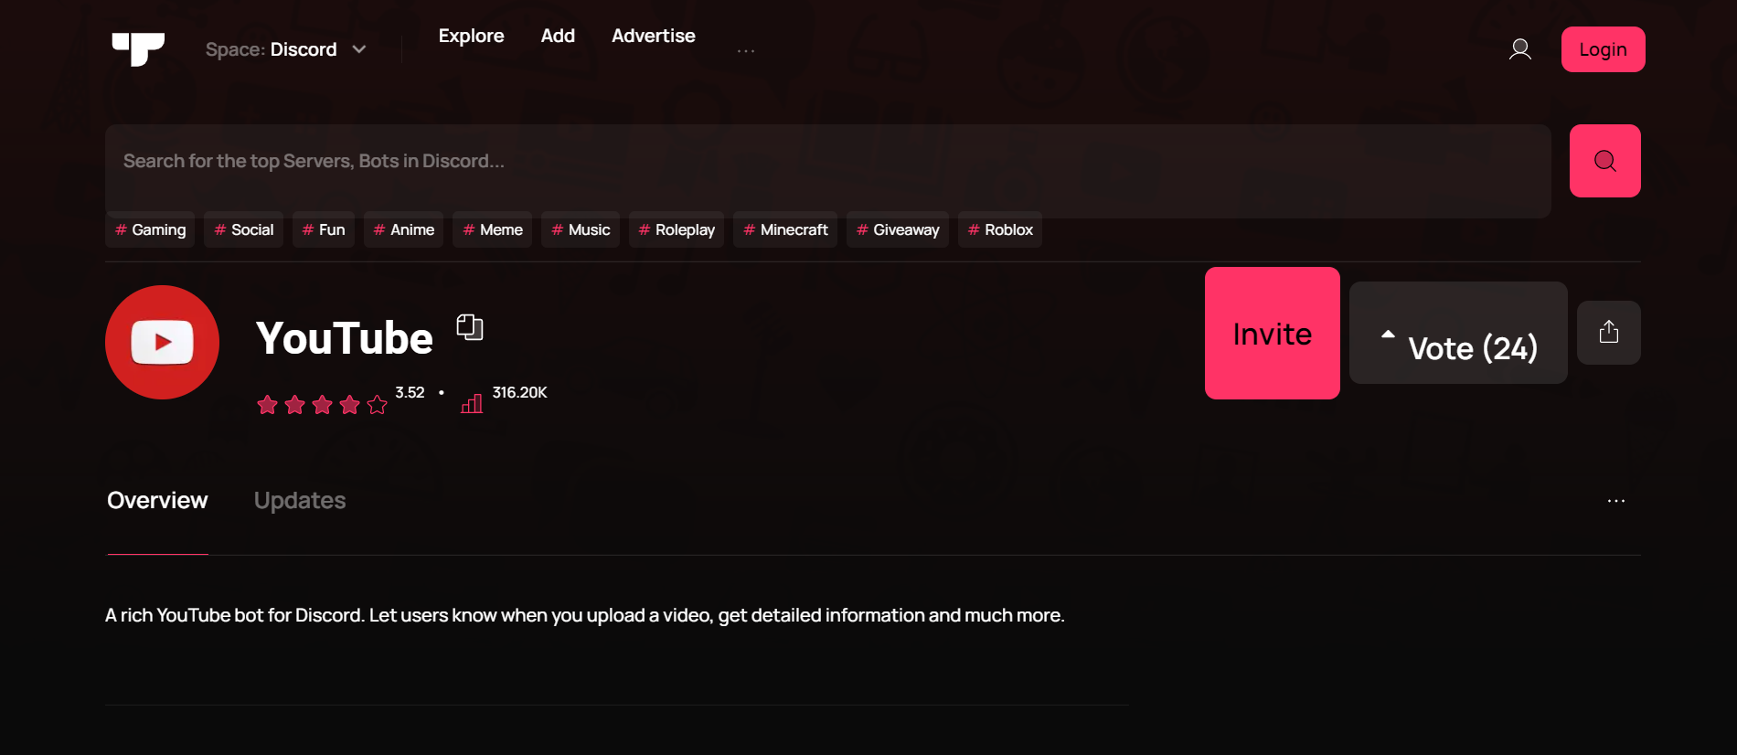This screenshot has width=1737, height=755.
Task: Select the Giveaway tag
Action: coord(898,229)
